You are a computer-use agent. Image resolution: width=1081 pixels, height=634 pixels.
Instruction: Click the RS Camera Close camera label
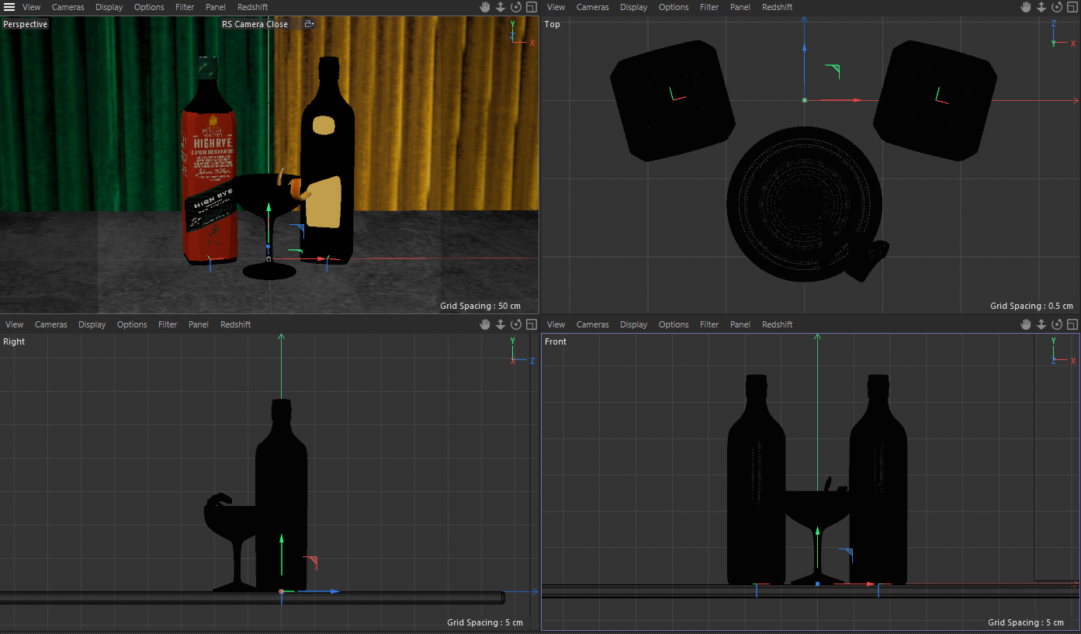(x=255, y=24)
